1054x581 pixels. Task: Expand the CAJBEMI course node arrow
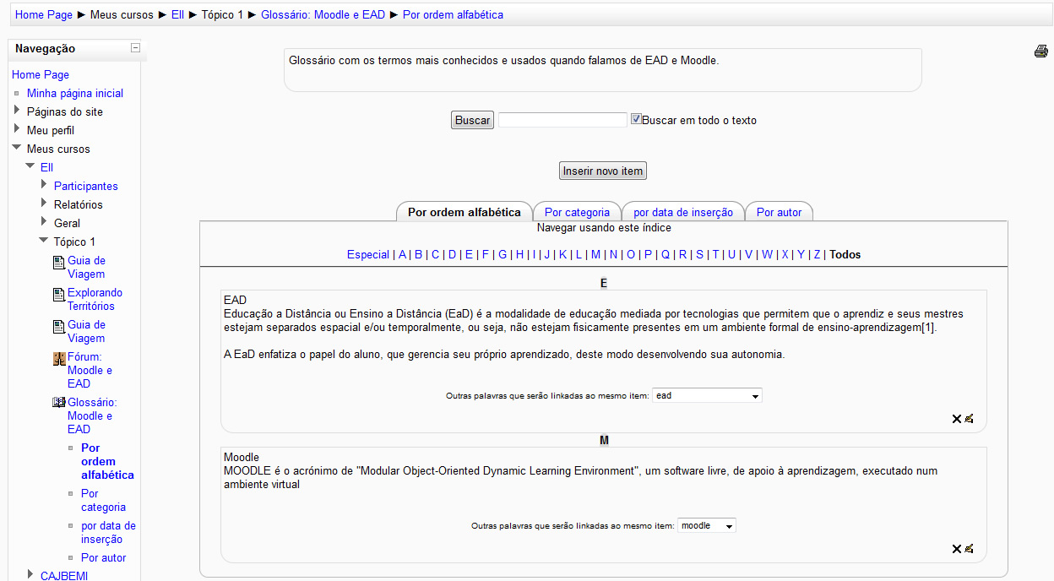click(30, 575)
